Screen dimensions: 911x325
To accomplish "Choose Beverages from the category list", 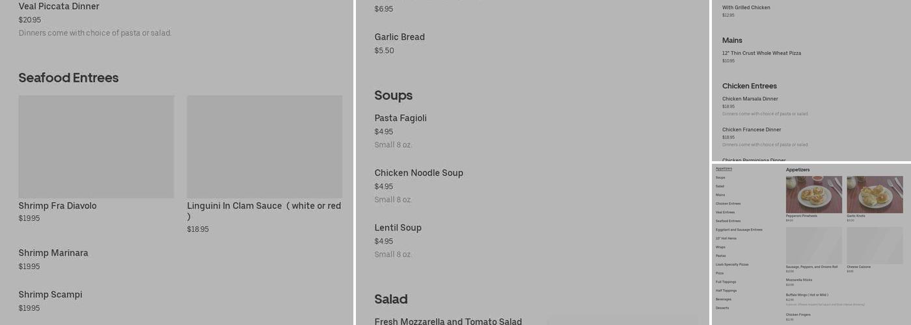I will click(724, 300).
